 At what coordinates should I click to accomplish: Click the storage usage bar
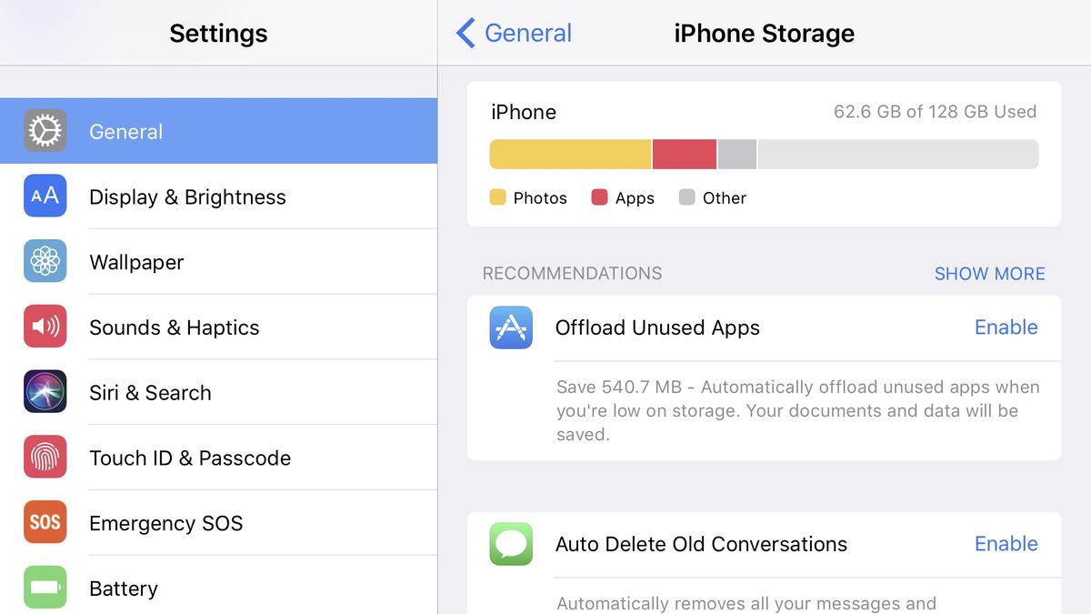click(x=764, y=154)
